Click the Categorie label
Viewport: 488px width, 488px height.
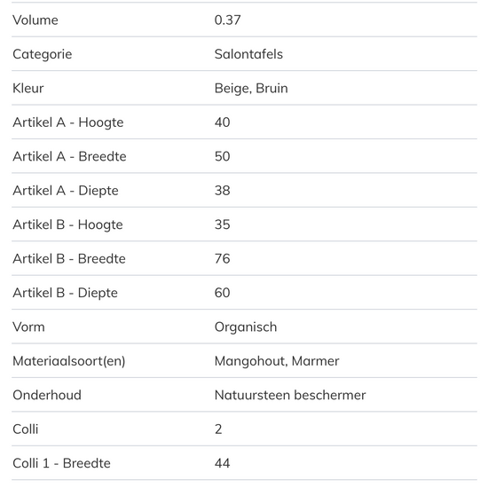pos(43,54)
